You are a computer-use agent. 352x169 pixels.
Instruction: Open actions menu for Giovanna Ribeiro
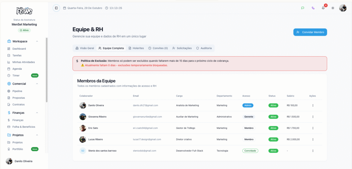tap(313, 117)
